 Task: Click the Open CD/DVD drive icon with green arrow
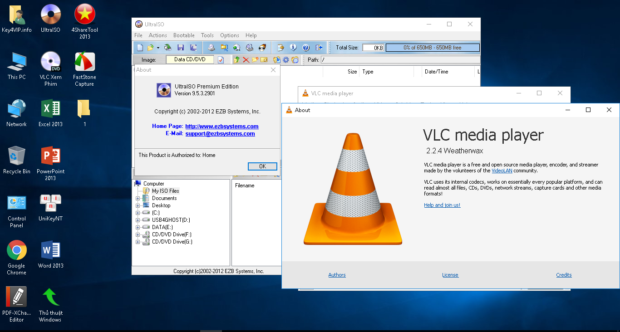pos(167,48)
